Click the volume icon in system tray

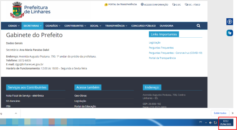click(211, 123)
